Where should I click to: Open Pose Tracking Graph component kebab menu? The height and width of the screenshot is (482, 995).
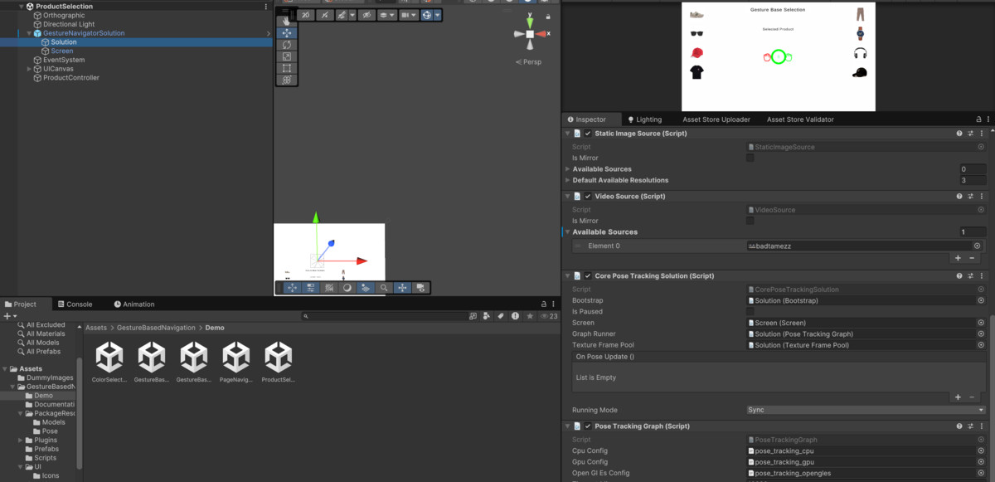pyautogui.click(x=983, y=426)
